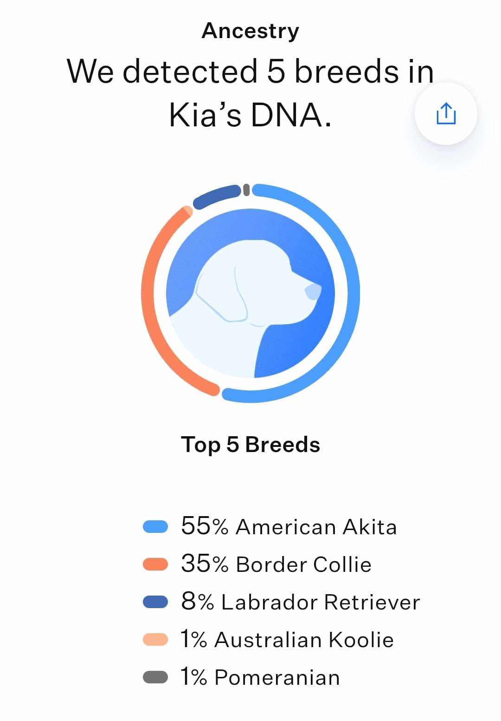Click the Border Collie orange color swatch
The height and width of the screenshot is (721, 501).
click(x=155, y=564)
